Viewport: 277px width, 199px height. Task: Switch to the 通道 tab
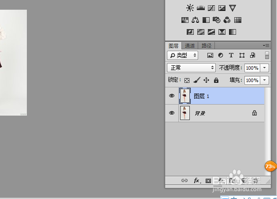pyautogui.click(x=190, y=46)
